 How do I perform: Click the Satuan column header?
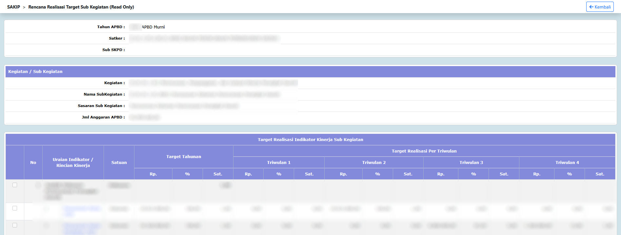click(x=119, y=162)
